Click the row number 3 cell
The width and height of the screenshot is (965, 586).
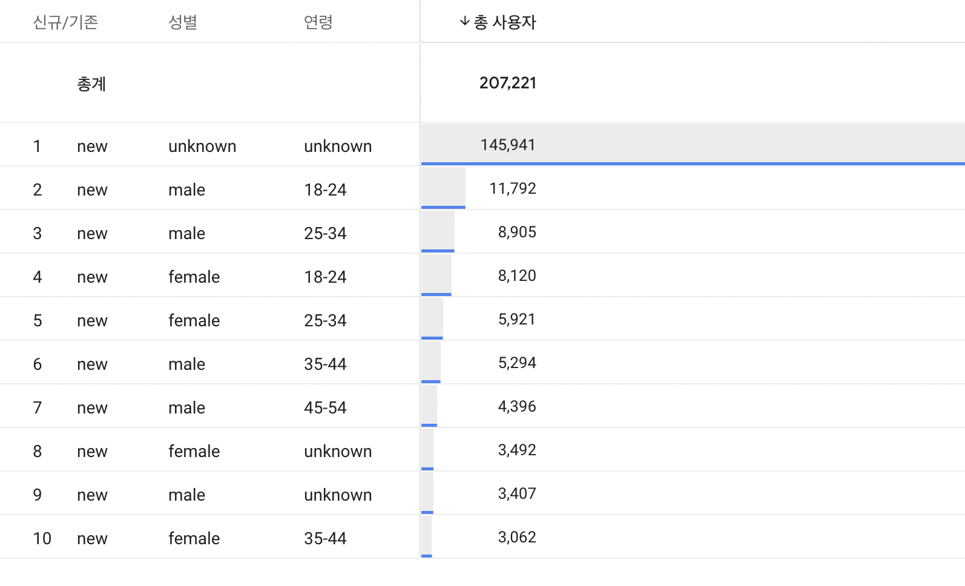point(38,233)
